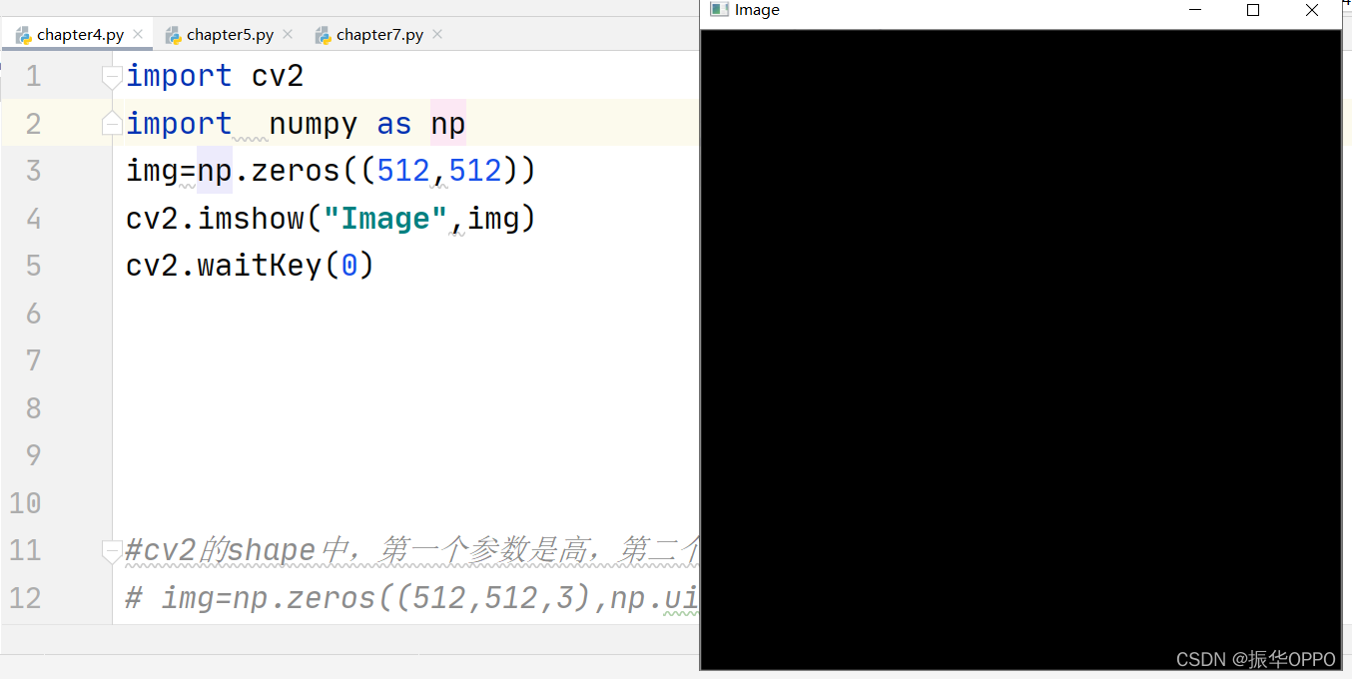
Task: Collapse the comment fold marker at line 11
Action: point(111,547)
